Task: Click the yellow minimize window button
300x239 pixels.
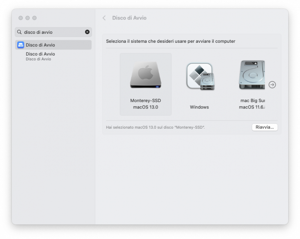Action: point(27,18)
